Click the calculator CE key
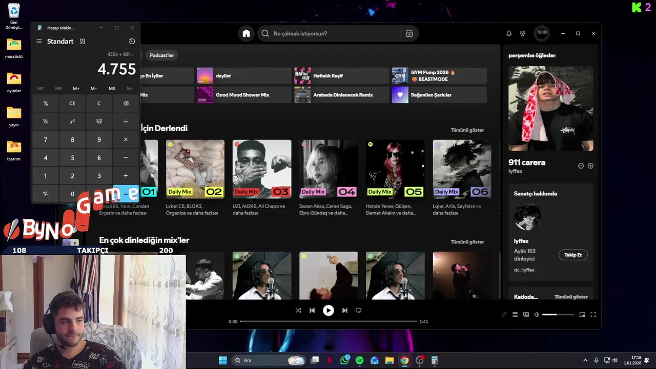Viewport: 656px width, 369px height. point(72,104)
